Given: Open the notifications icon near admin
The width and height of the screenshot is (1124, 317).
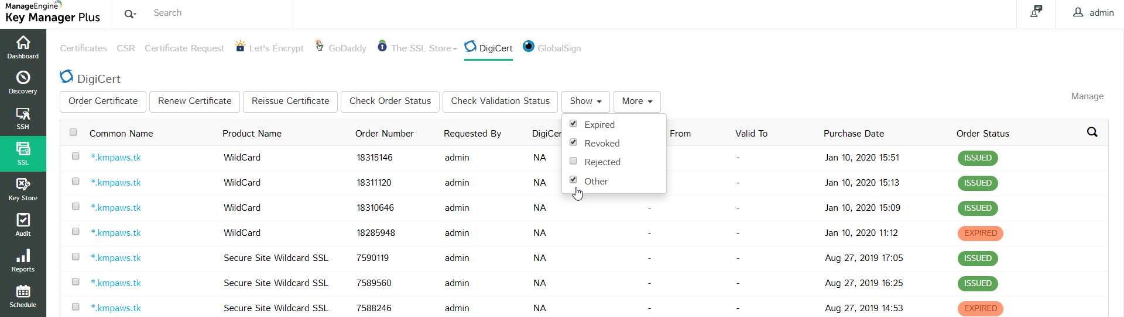Looking at the screenshot, I should (x=1036, y=12).
